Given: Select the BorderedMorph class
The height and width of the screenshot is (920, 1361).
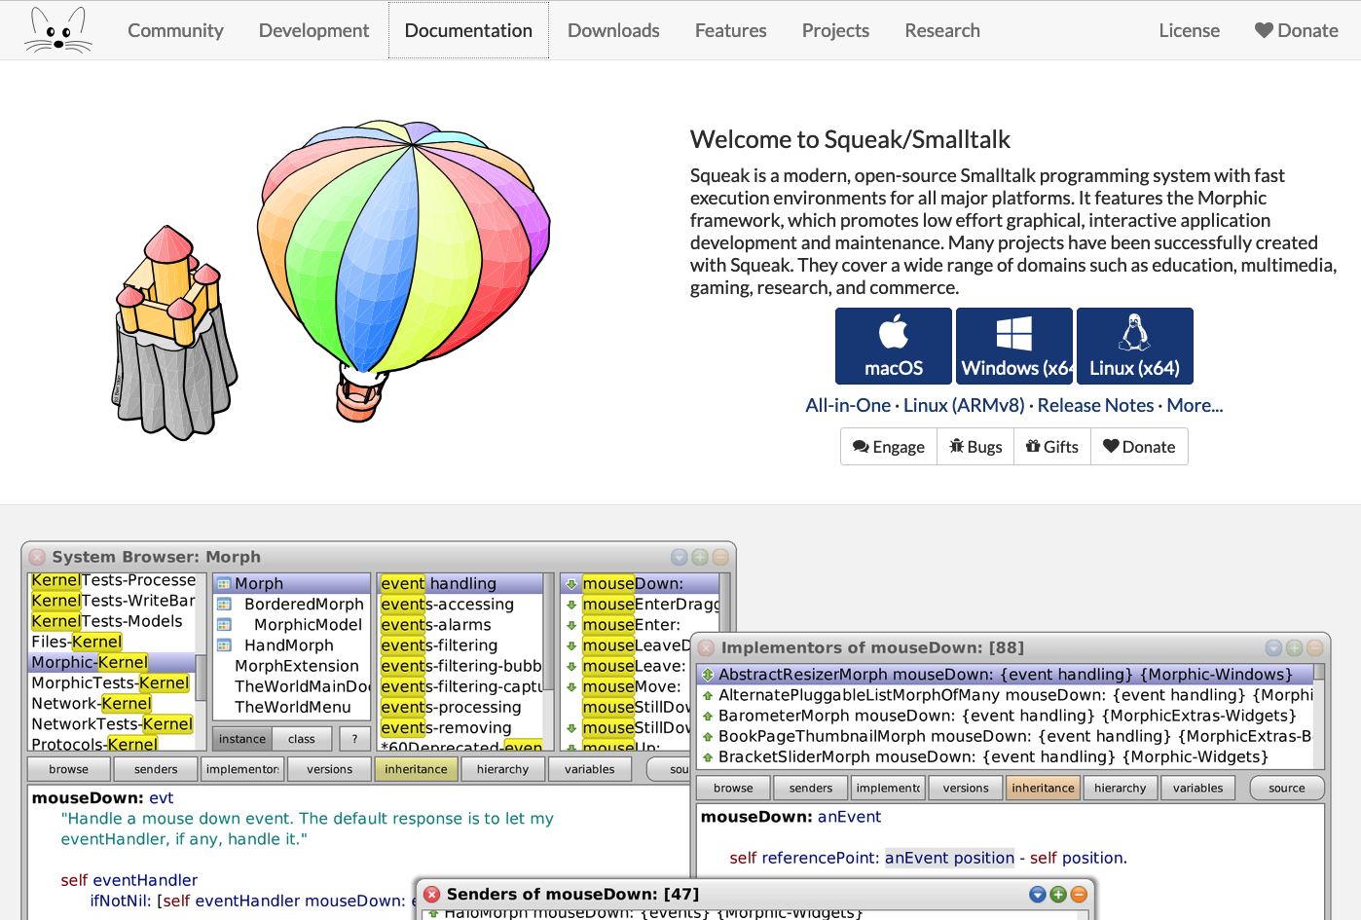Looking at the screenshot, I should click(x=304, y=604).
